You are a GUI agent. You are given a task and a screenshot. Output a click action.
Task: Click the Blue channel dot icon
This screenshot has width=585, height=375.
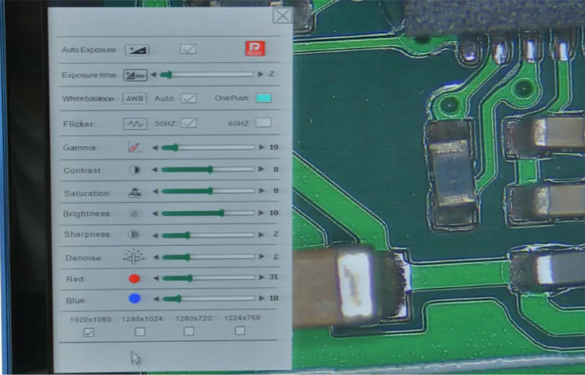(x=135, y=298)
